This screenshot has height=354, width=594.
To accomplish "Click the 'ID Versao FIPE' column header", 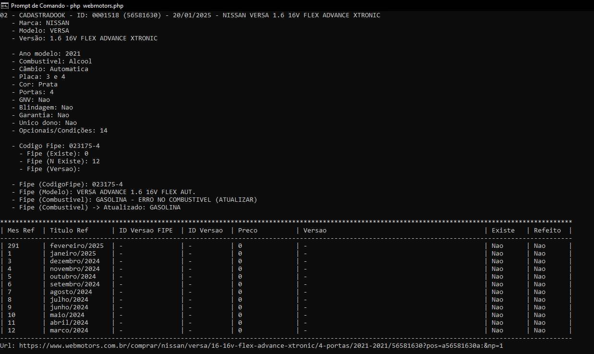I will [146, 231].
